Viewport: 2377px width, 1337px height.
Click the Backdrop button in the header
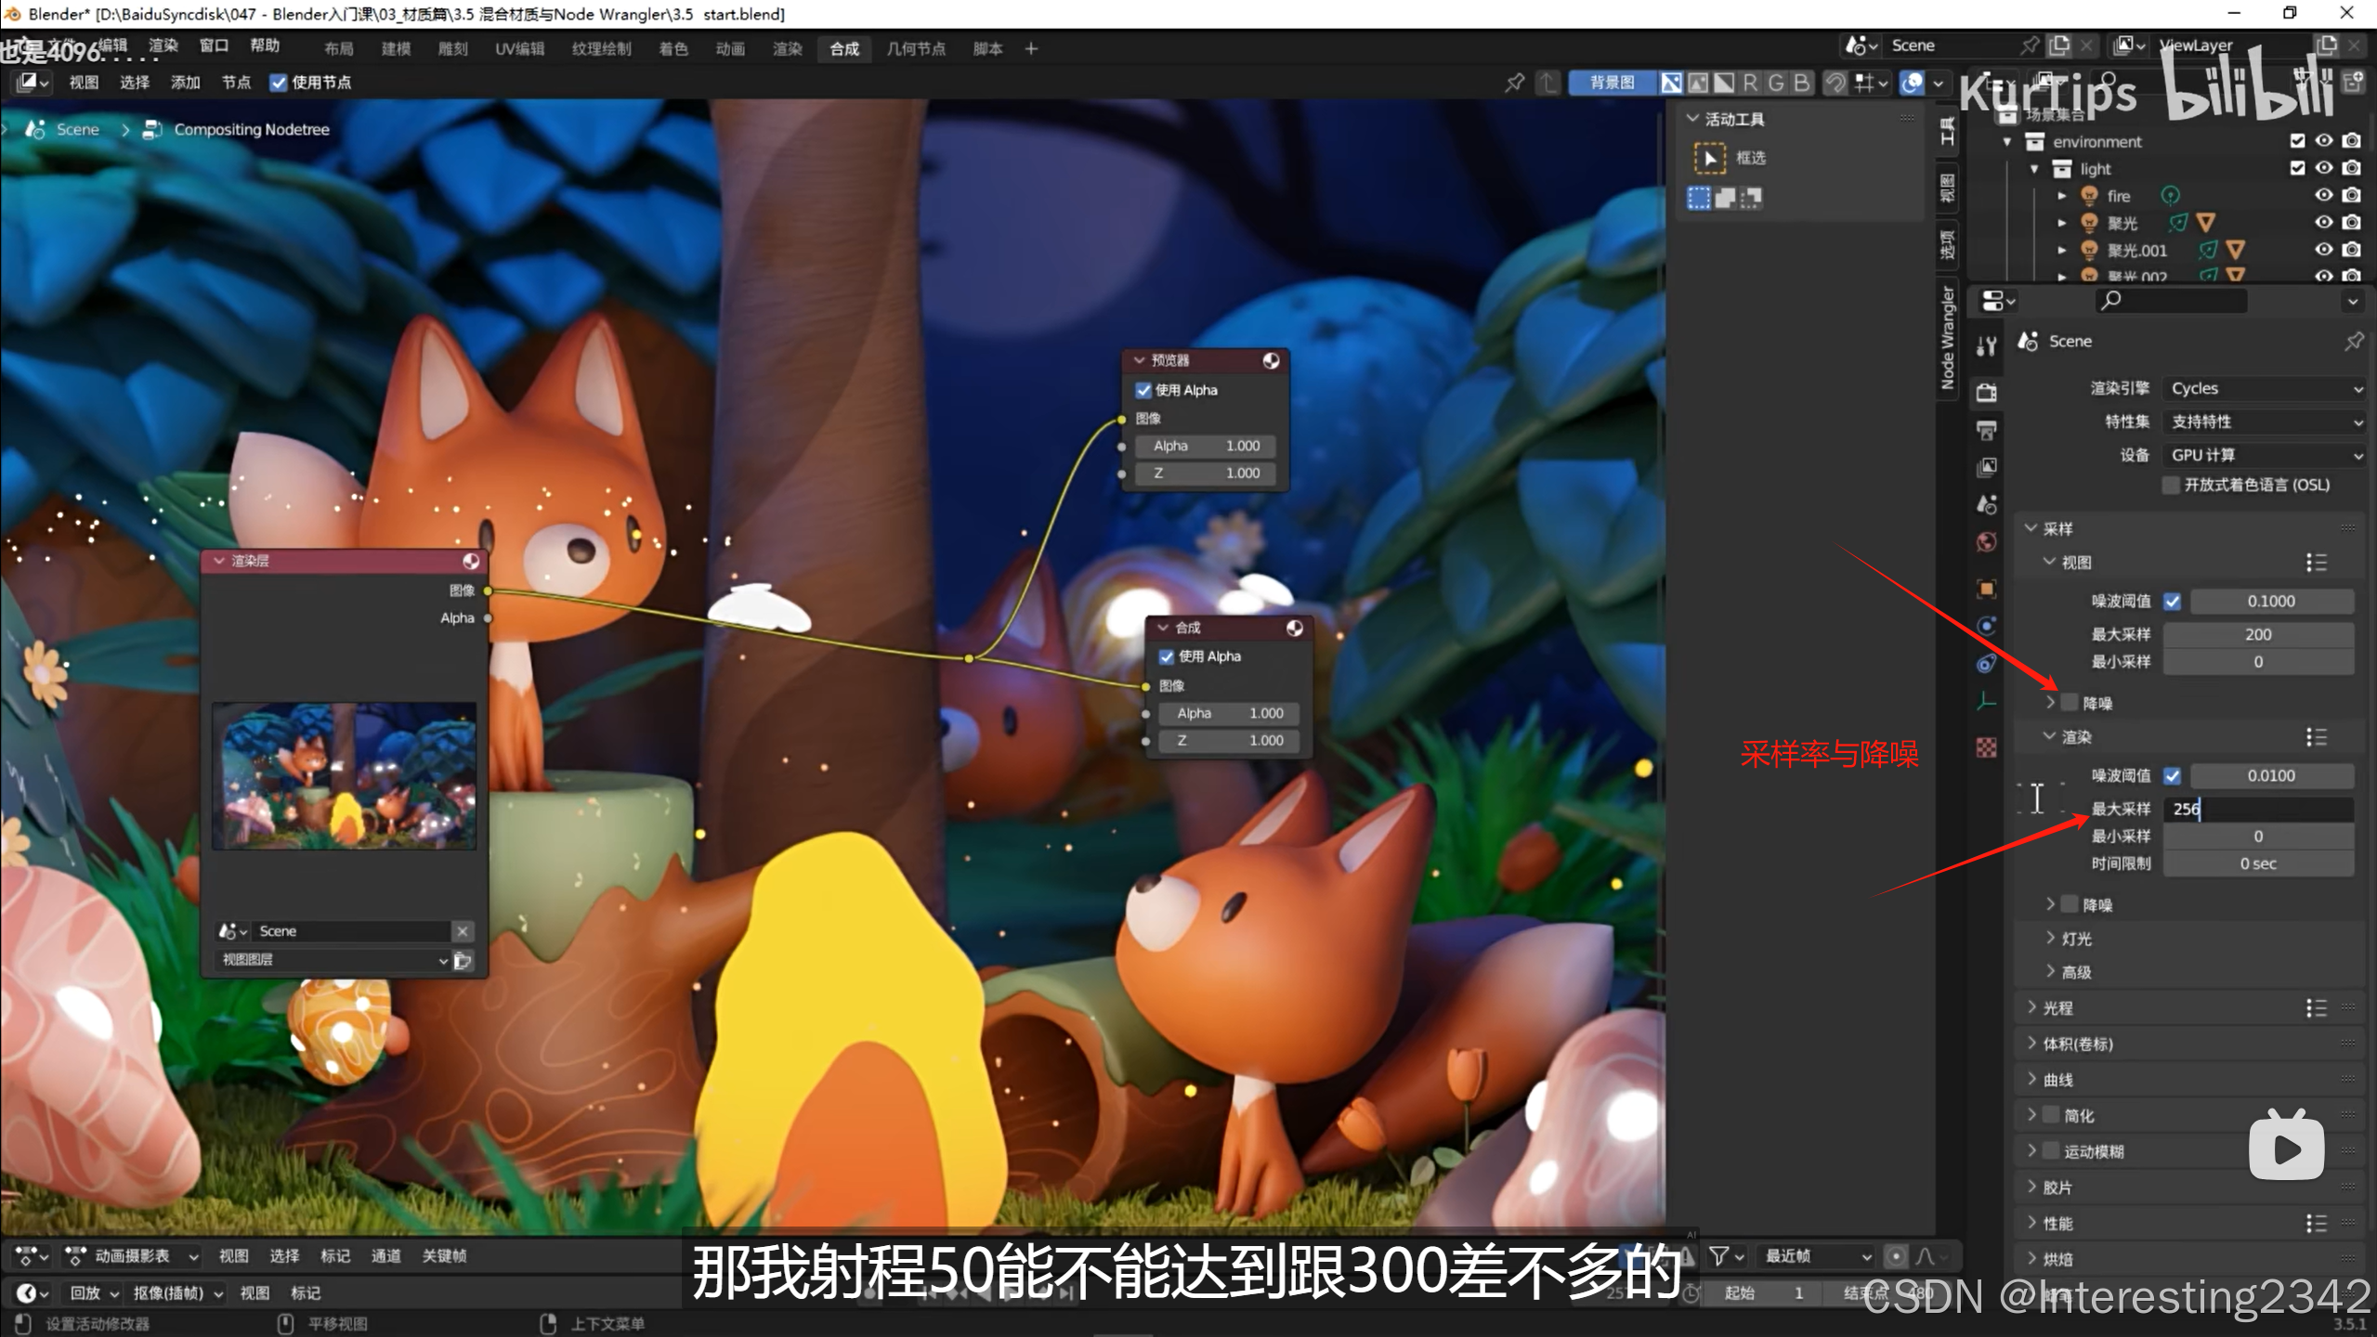1612,83
